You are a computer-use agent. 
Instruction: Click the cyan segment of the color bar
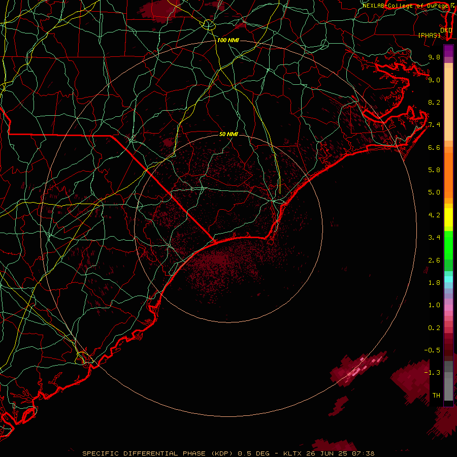448,279
